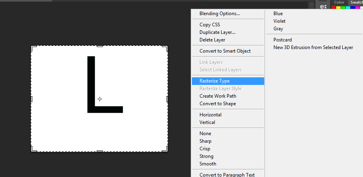The image size is (363, 177).
Task: Set text orientation to Vertical
Action: tap(207, 122)
